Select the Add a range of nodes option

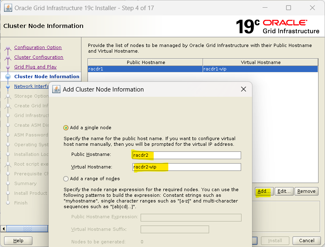point(92,179)
